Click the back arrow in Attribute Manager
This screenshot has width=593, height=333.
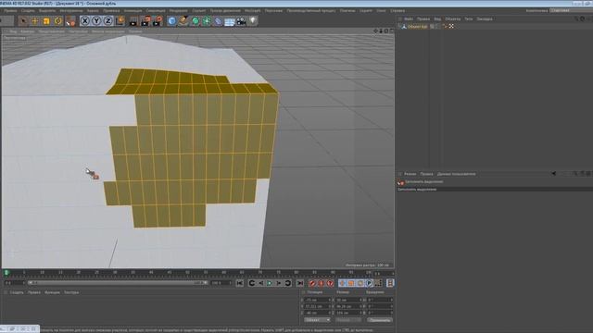(554, 174)
